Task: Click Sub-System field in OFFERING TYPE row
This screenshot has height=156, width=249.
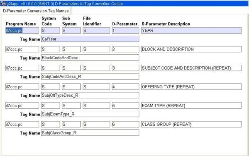Action: coord(71,87)
